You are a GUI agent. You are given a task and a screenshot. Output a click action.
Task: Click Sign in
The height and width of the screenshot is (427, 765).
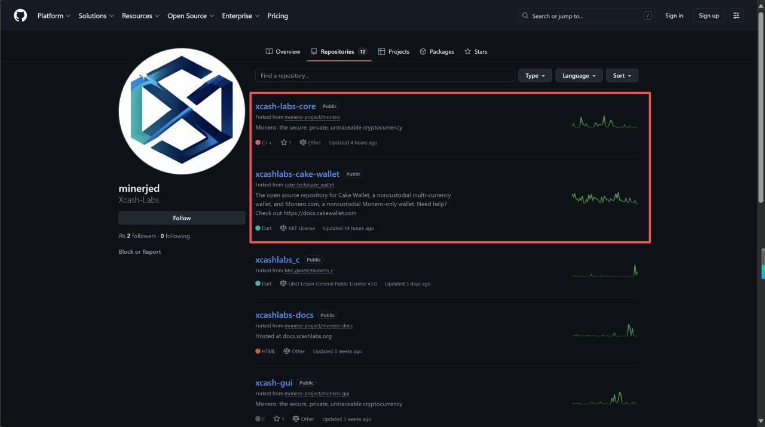[674, 16]
